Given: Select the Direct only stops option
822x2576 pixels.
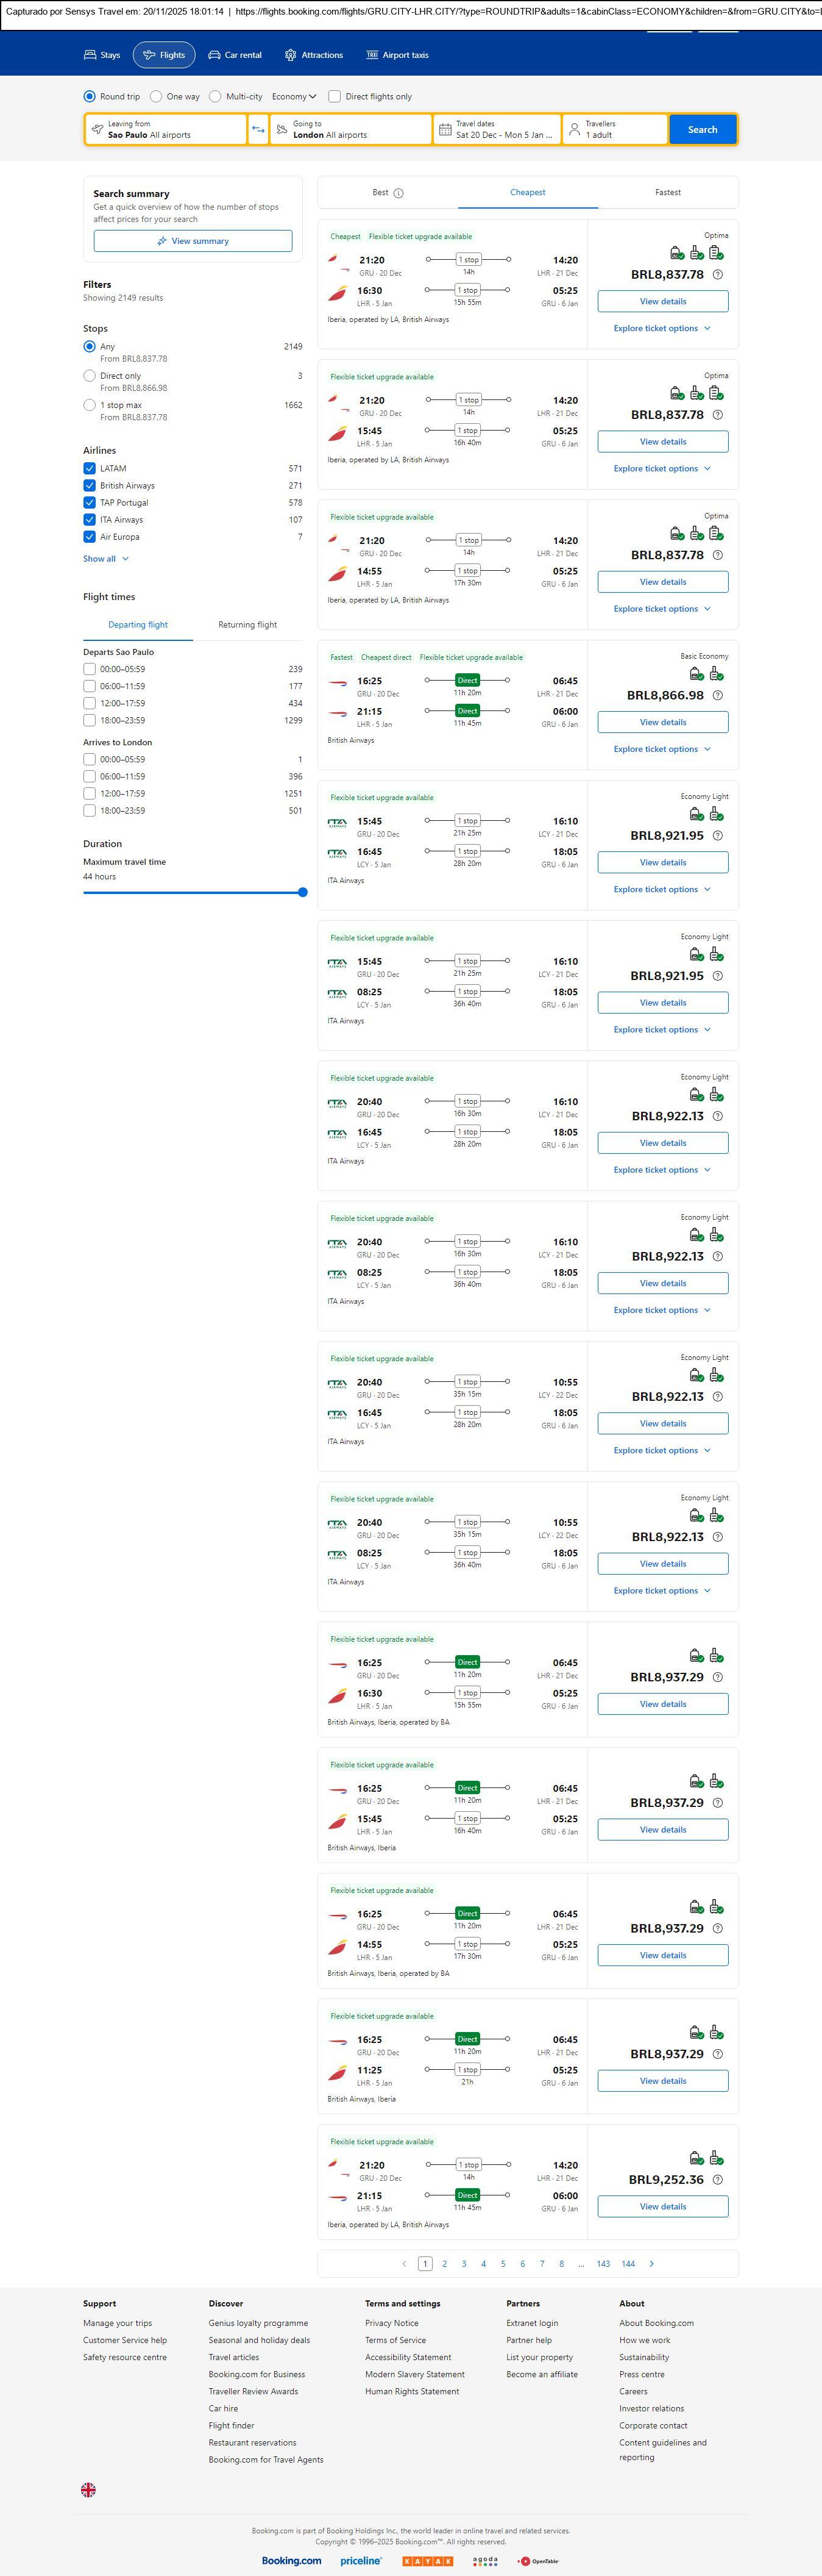Looking at the screenshot, I should 90,376.
